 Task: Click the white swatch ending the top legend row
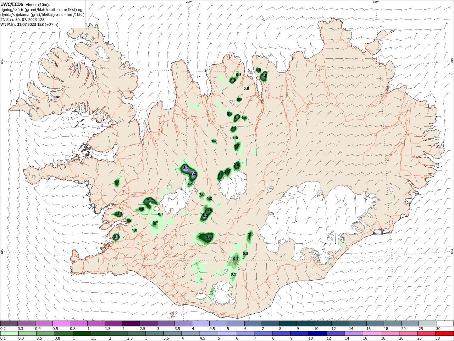[x=444, y=324]
